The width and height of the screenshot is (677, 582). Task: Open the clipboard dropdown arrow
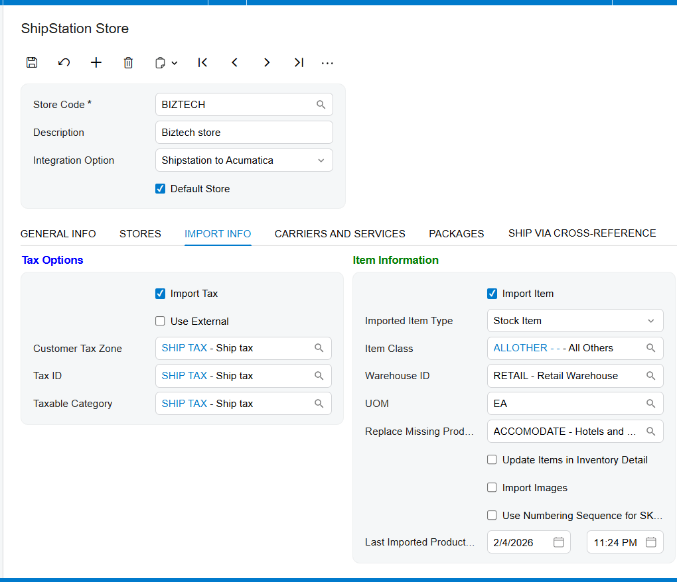coord(175,63)
